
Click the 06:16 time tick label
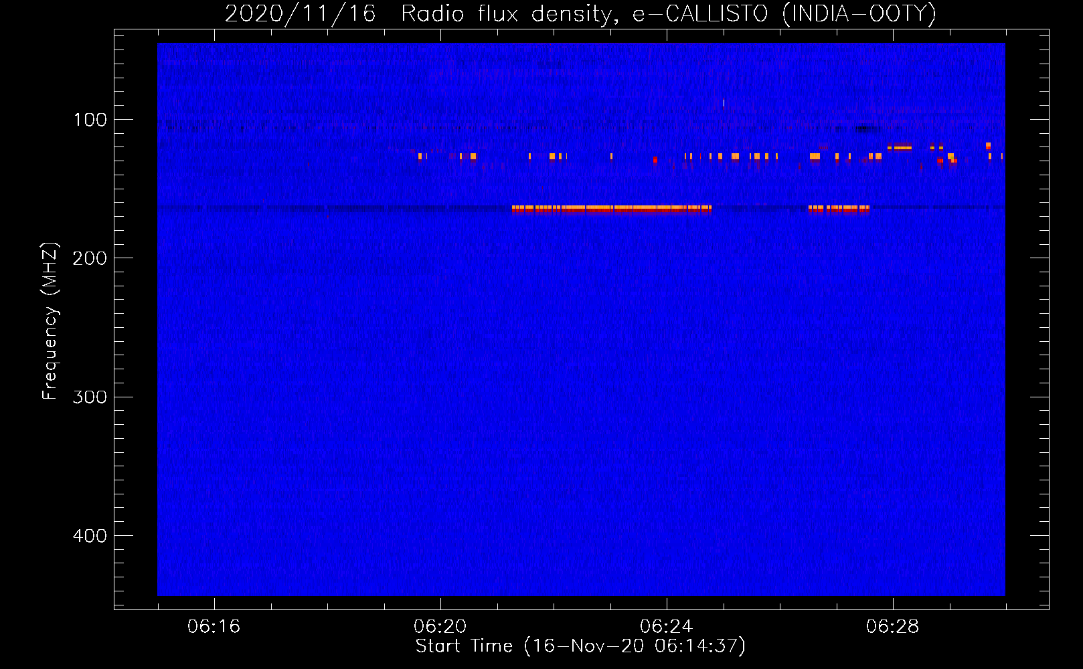click(214, 626)
